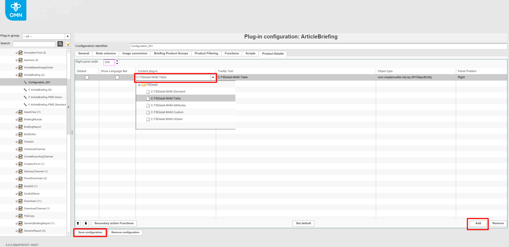This screenshot has height=247, width=509.
Task: Click the search magnifier icon
Action: point(60,44)
